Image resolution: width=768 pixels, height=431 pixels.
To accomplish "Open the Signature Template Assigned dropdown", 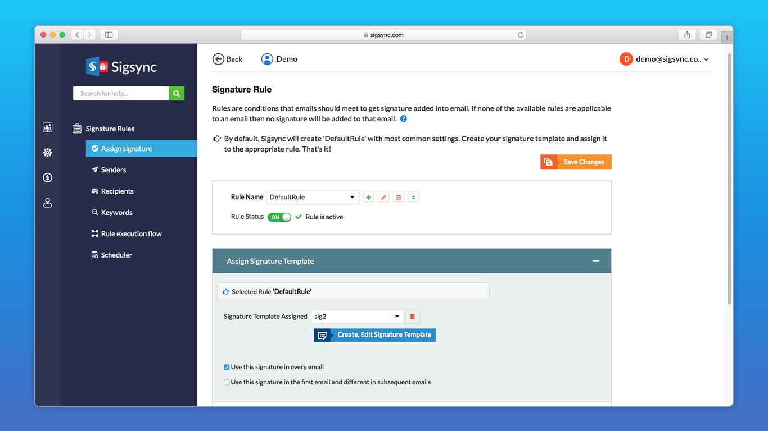I will (x=357, y=317).
